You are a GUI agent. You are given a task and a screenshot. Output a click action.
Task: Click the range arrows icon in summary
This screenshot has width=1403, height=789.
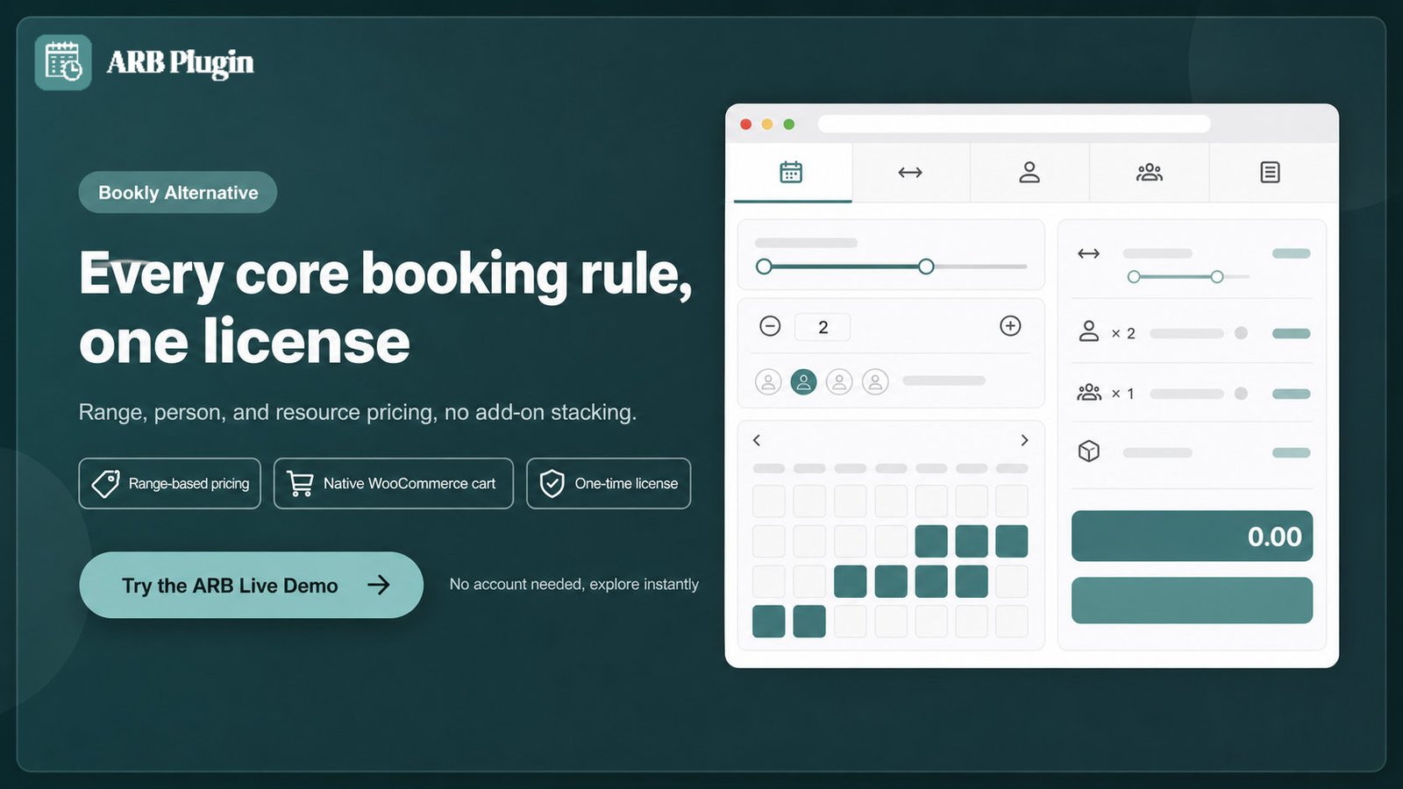click(x=1088, y=253)
